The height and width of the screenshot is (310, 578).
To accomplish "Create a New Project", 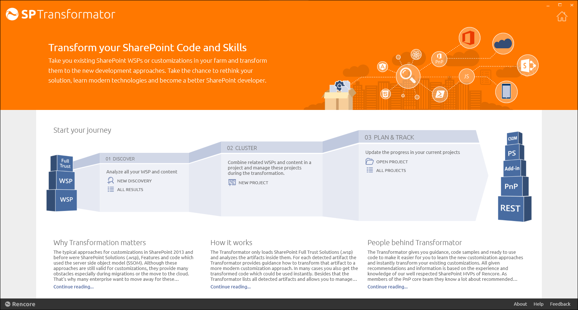I will click(253, 183).
